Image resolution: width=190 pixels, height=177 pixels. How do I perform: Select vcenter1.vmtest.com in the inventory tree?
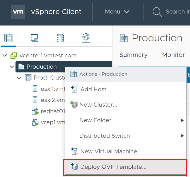pyautogui.click(x=48, y=56)
